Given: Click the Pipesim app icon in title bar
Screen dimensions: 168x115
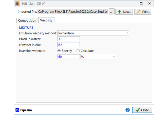Looking at the screenshot, I should point(17,4).
